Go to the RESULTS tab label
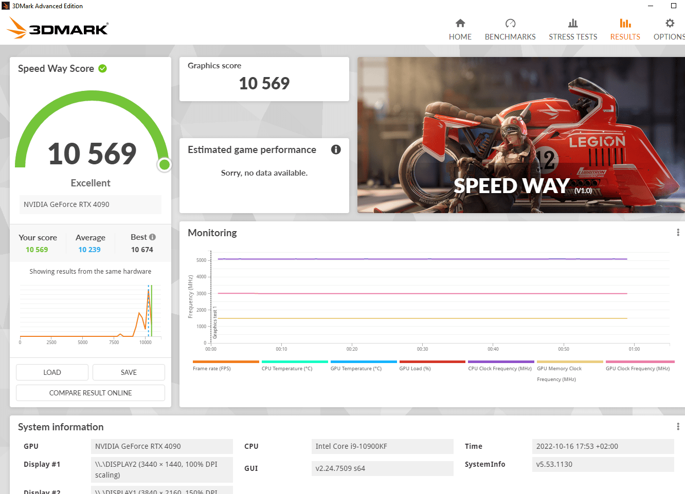 [x=625, y=37]
